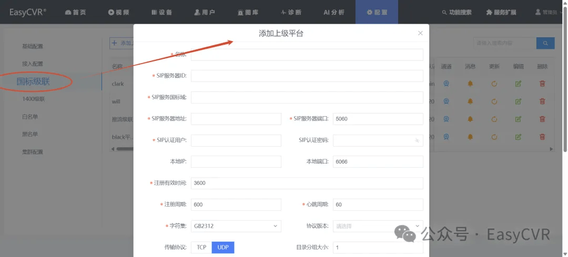
Task: Select 接入配置 in the sidebar
Action: (x=33, y=64)
